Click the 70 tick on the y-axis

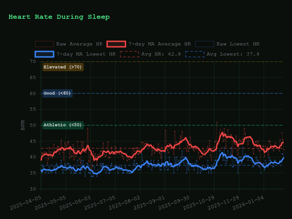coord(33,62)
